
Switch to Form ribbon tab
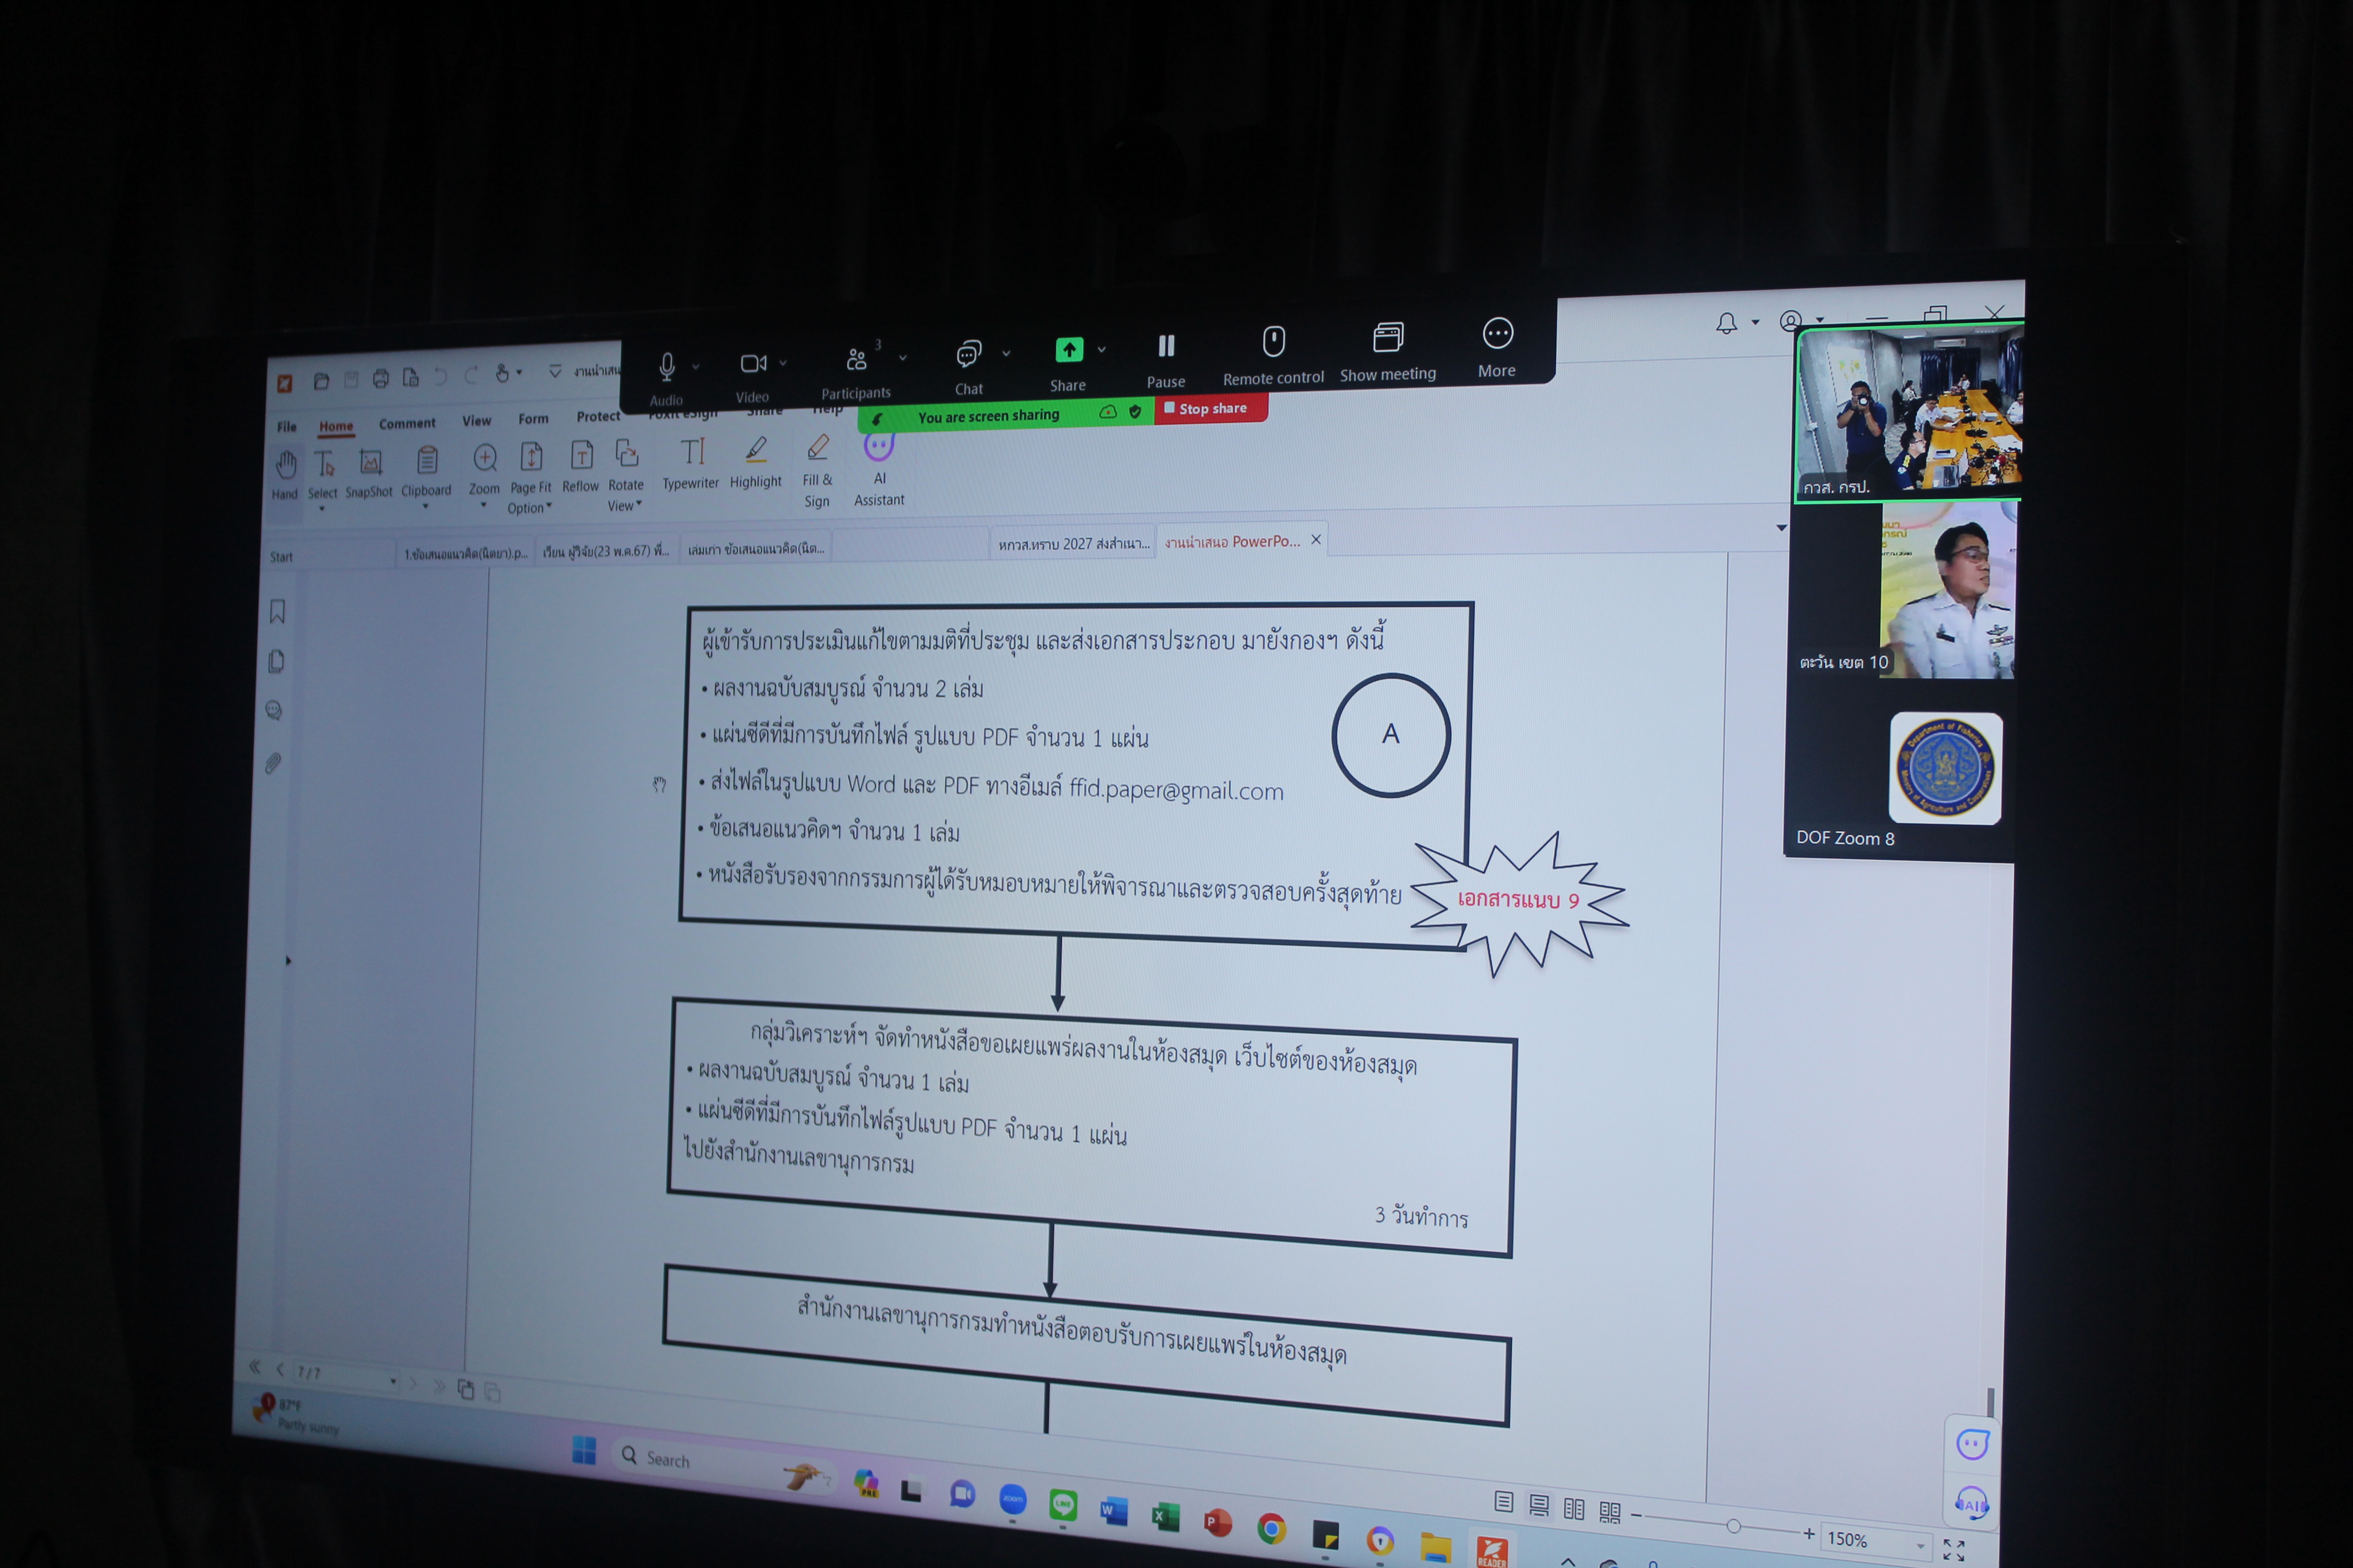533,419
